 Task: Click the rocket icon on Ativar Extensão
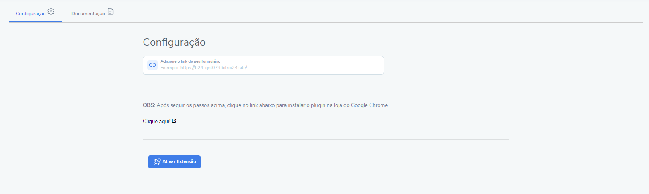coord(157,162)
